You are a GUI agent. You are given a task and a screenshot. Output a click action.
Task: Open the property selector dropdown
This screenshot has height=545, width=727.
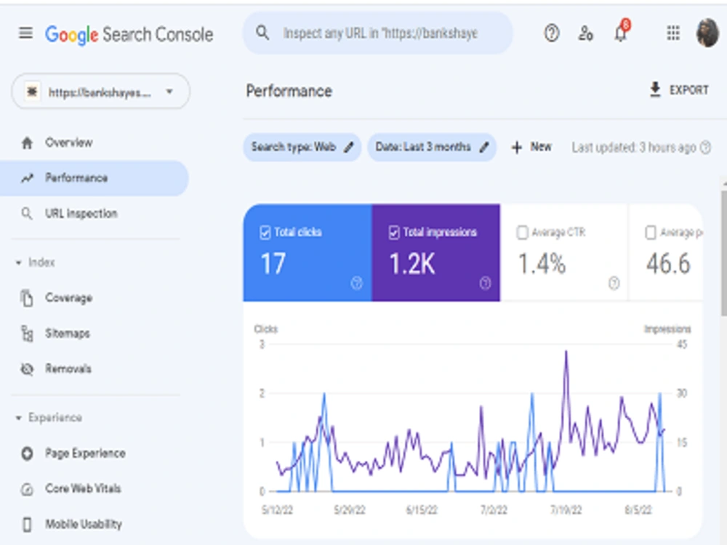(x=100, y=92)
